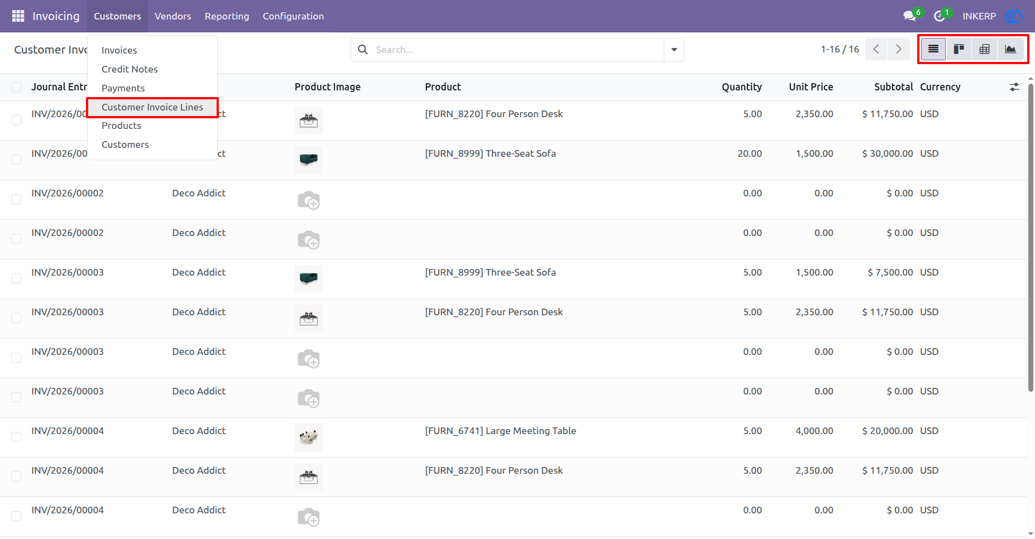Select Payments menu entry
The image size is (1035, 539).
click(152, 88)
